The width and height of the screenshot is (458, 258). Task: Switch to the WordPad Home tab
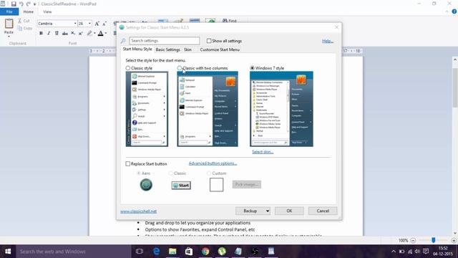[29, 11]
